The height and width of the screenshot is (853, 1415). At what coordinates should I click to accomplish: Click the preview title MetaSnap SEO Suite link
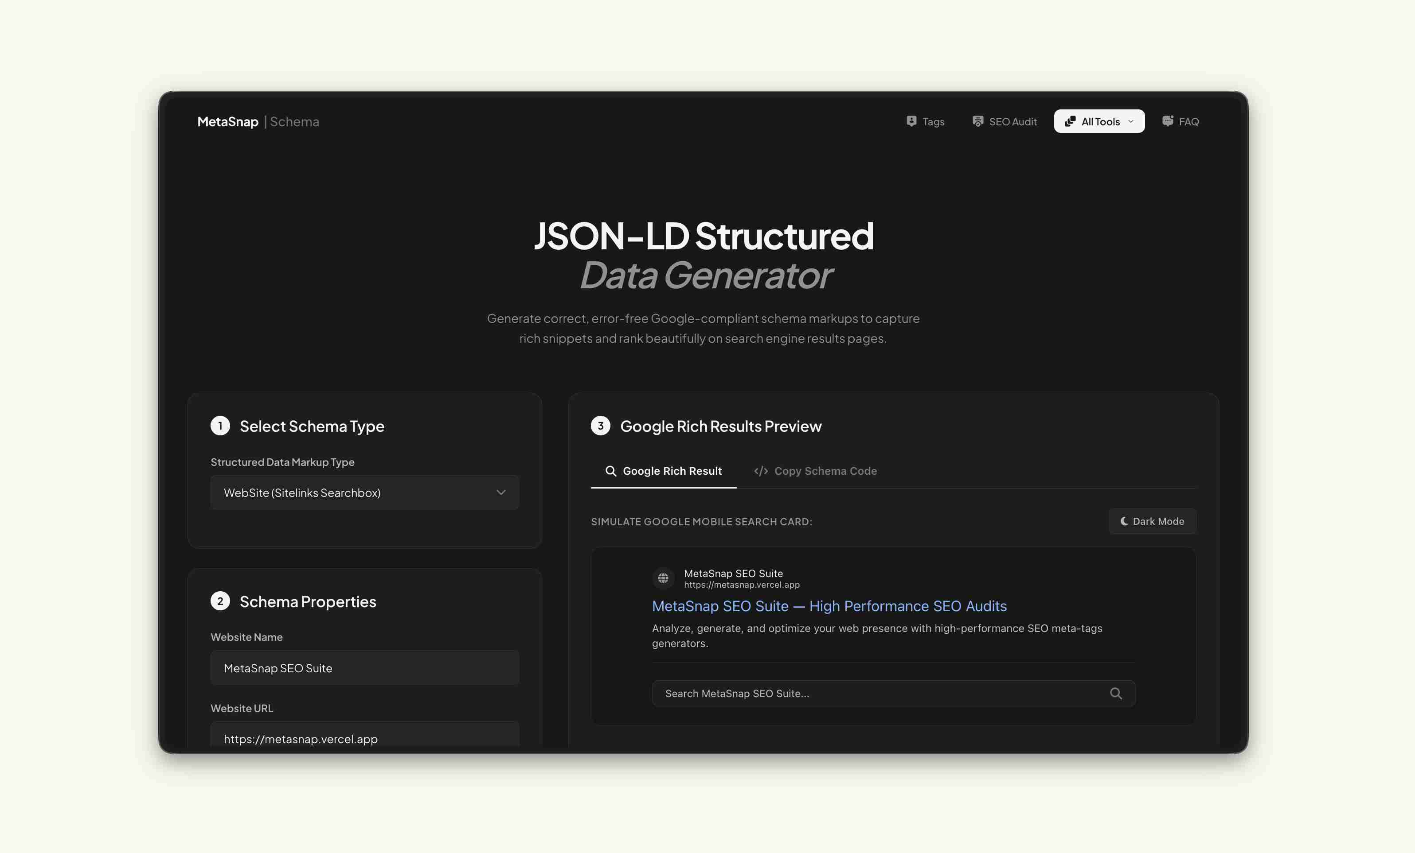829,606
